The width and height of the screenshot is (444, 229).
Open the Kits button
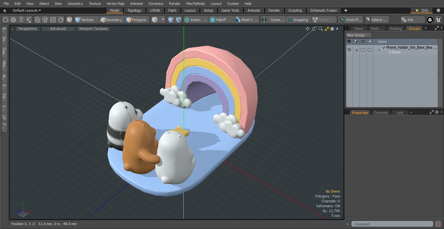412,20
